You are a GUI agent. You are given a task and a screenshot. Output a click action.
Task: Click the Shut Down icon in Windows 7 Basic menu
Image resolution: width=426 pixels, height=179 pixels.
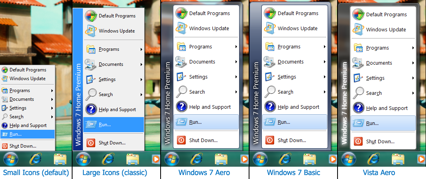[x=270, y=141]
